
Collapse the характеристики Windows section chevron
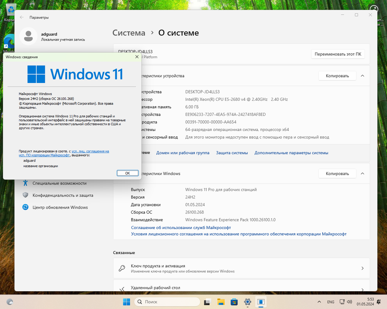362,173
